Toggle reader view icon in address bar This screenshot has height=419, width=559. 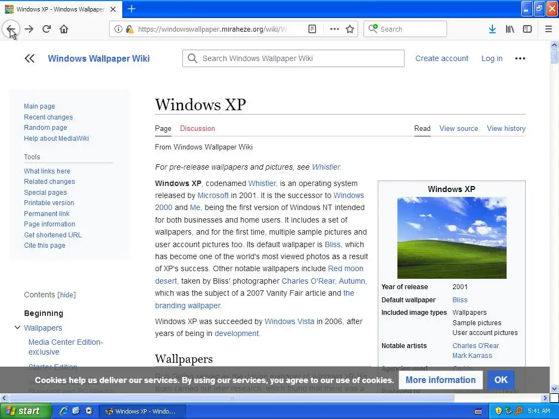click(x=312, y=29)
